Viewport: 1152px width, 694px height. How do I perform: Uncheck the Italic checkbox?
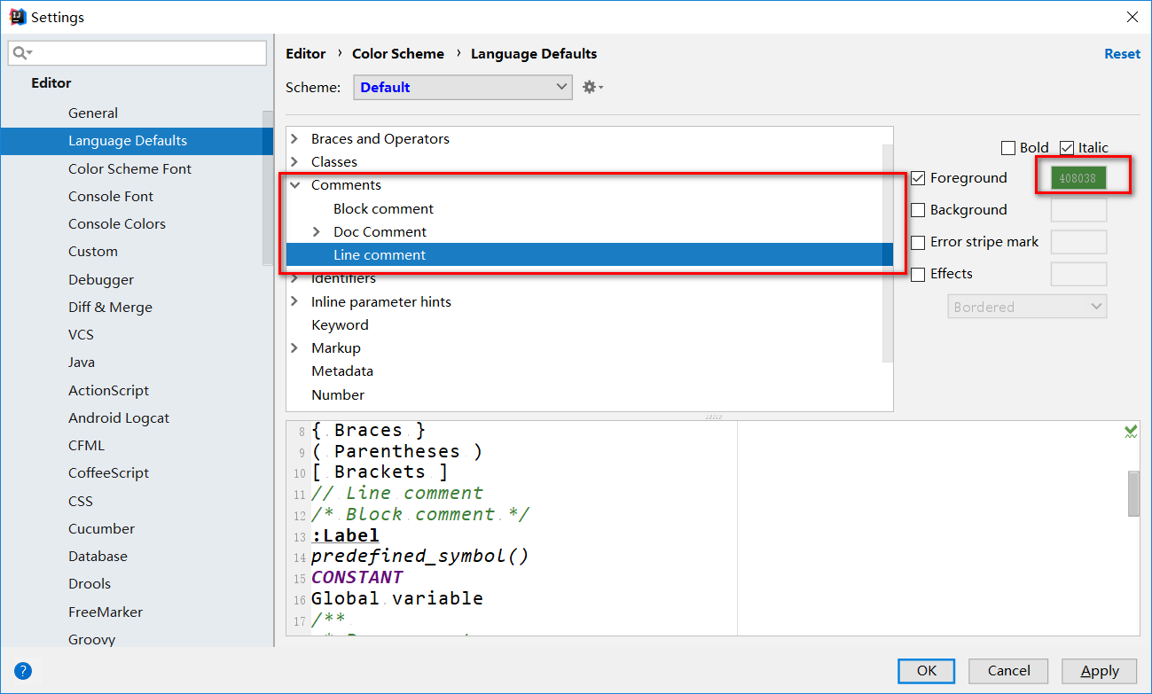point(1067,148)
